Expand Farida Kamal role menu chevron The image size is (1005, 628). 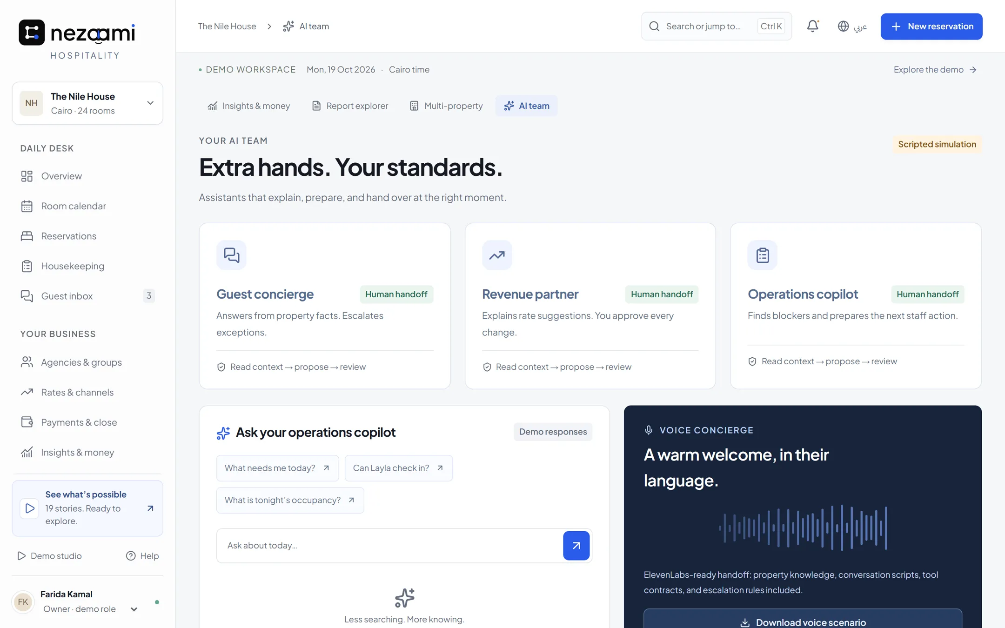[x=134, y=609]
